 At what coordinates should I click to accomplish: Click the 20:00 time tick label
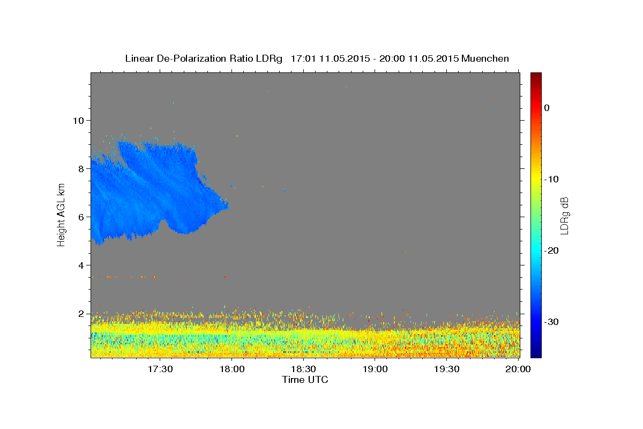pos(518,369)
